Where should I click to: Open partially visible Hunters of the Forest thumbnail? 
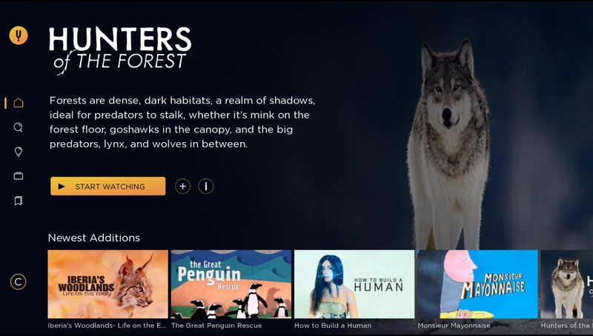567,284
